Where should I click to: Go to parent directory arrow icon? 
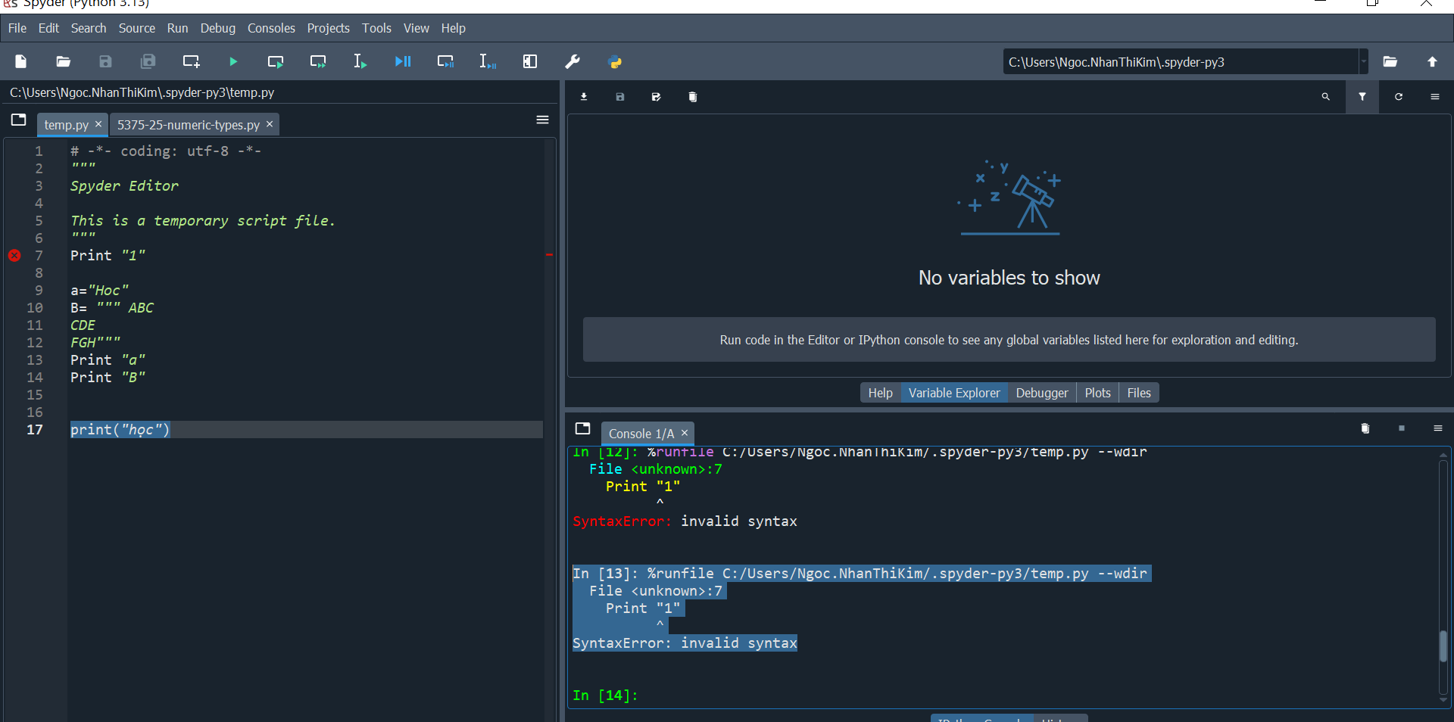point(1432,61)
